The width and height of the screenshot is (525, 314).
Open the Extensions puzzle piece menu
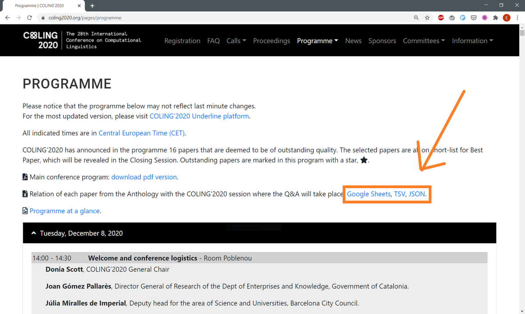pos(495,18)
